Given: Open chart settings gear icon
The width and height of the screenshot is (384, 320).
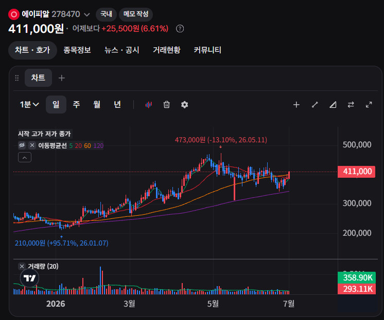Looking at the screenshot, I should point(184,105).
